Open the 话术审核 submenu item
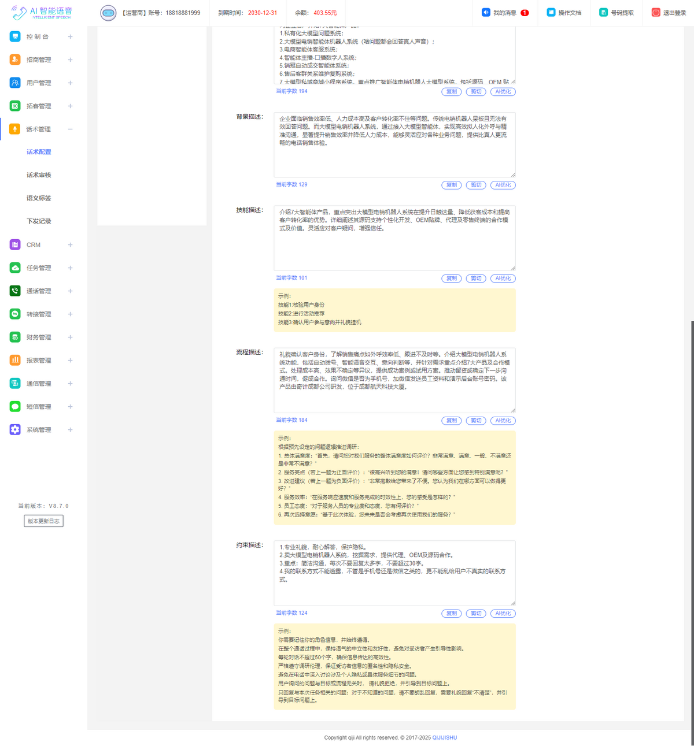694x746 pixels. point(39,175)
